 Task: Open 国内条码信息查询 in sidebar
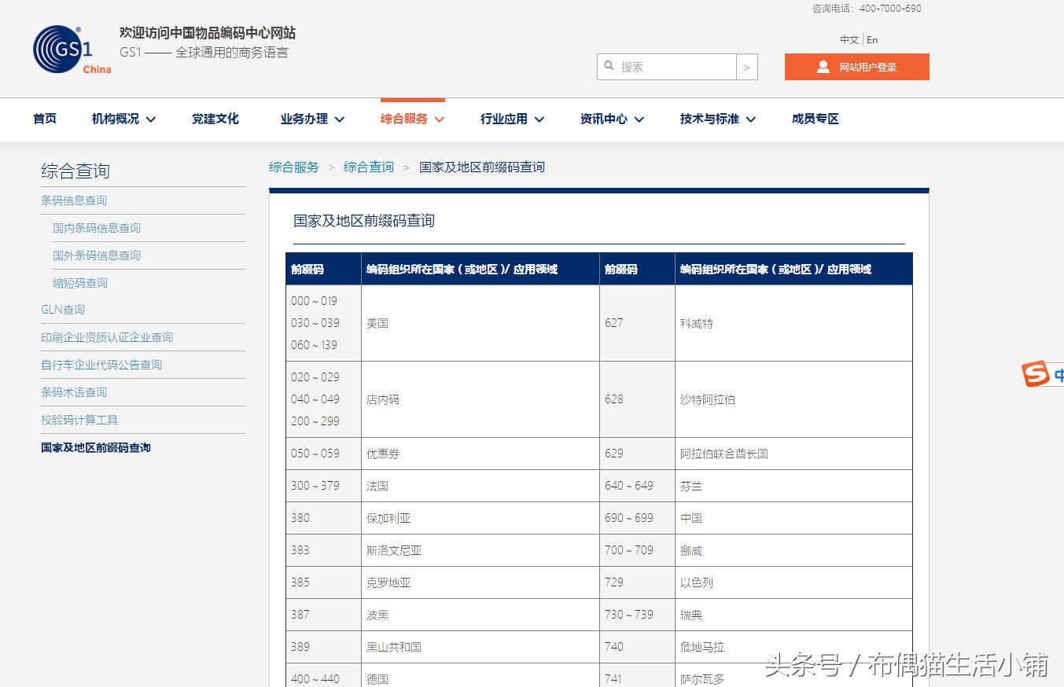(97, 228)
